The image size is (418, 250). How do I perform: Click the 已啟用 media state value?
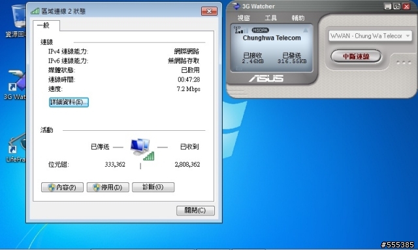190,70
